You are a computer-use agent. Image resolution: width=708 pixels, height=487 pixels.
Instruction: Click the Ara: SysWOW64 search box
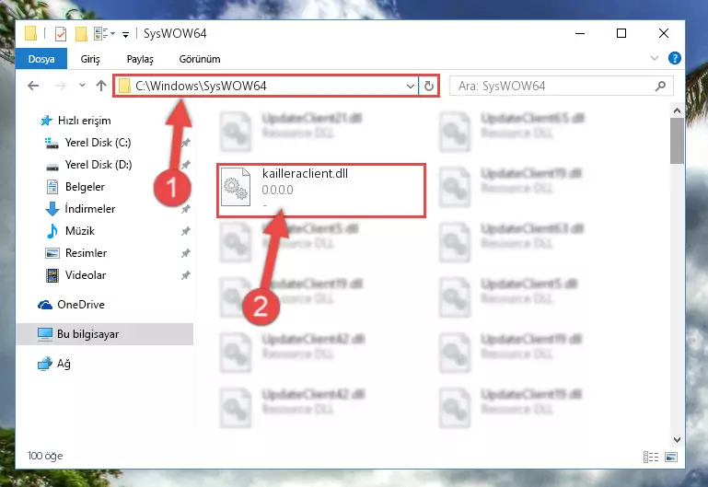click(561, 86)
